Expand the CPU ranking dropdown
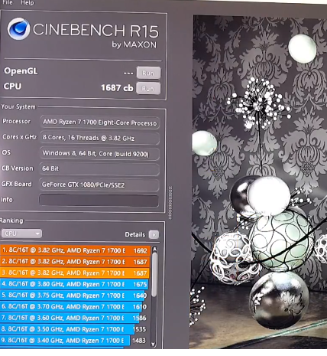The height and width of the screenshot is (356, 327). [x=21, y=234]
